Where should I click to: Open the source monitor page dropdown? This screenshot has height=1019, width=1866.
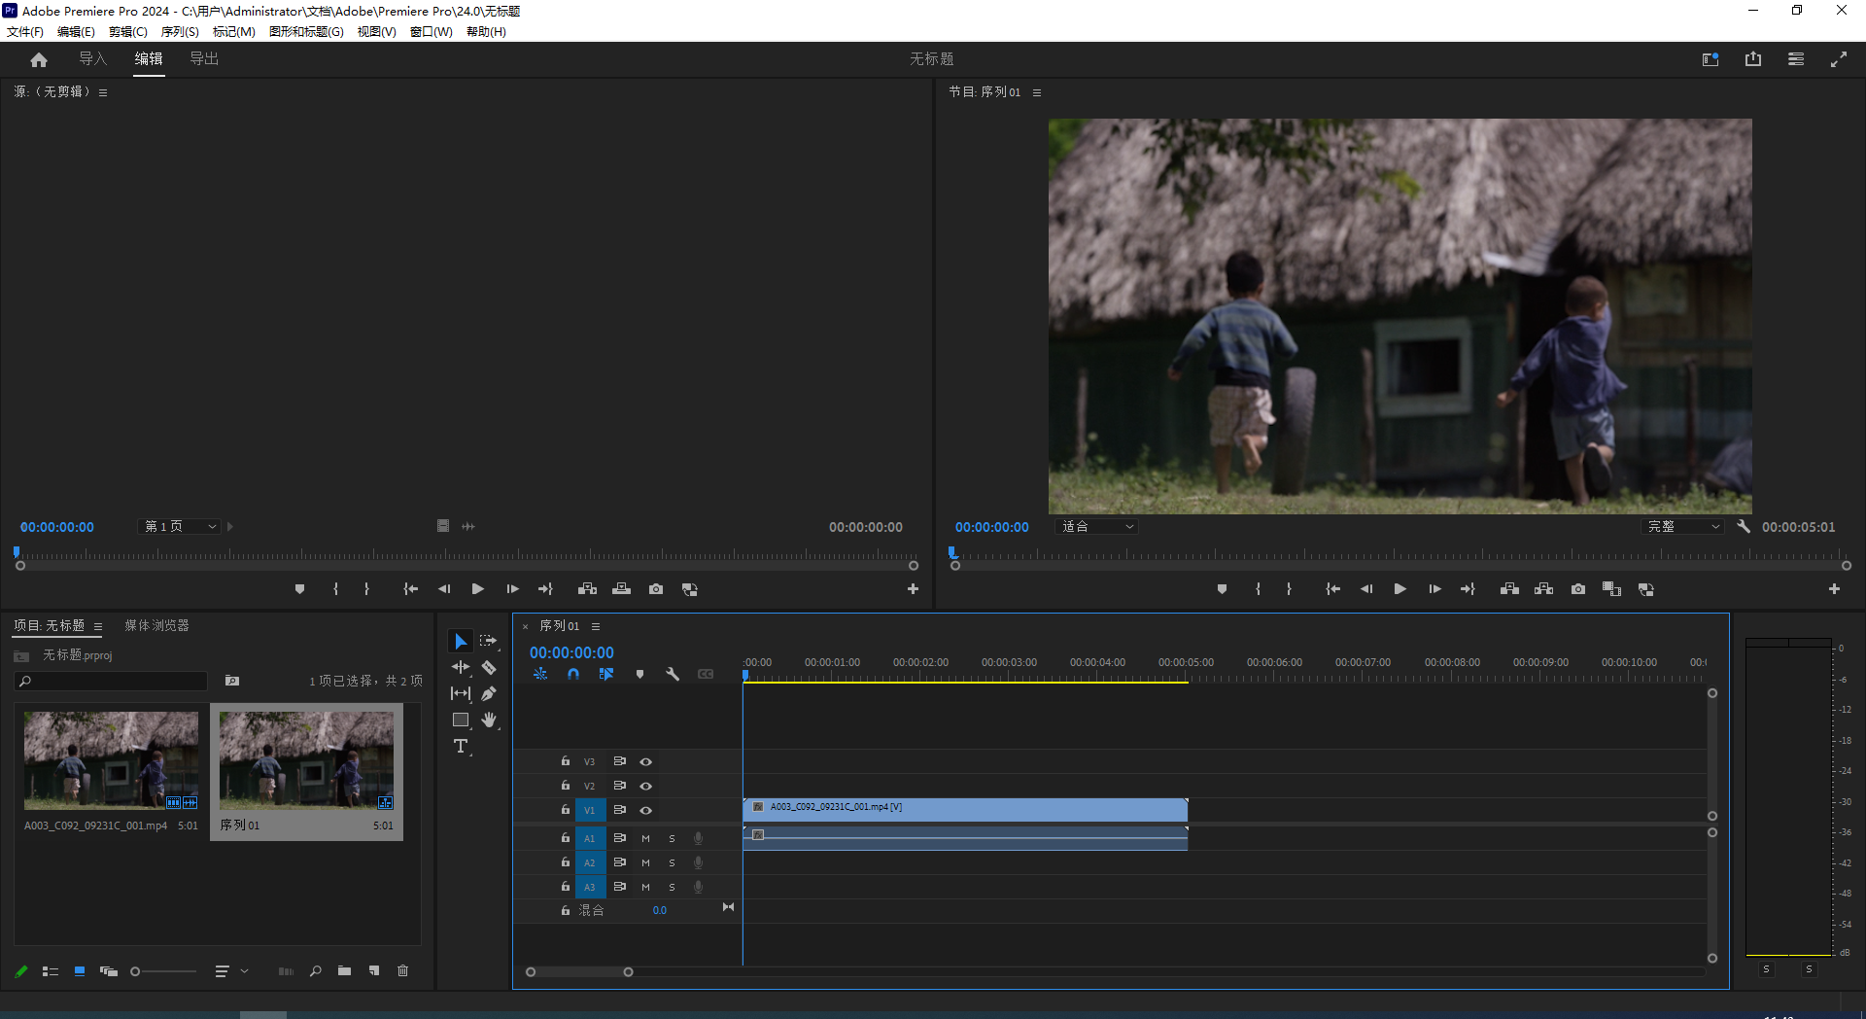[x=180, y=527]
